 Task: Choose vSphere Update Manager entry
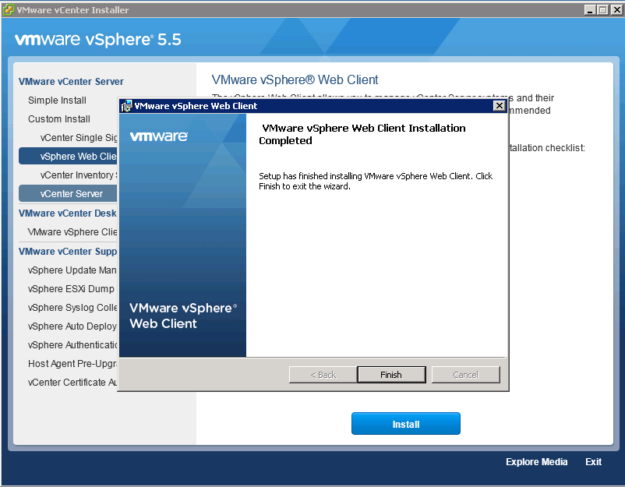pos(72,270)
